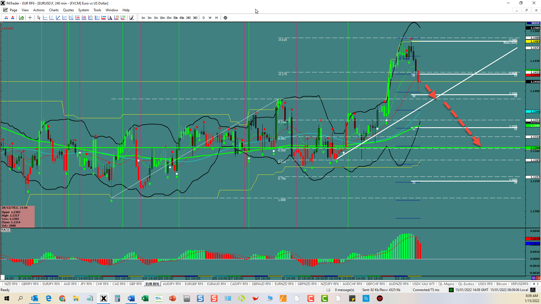
Task: Click the RSL lines toolbar icon
Action: tap(123, 18)
